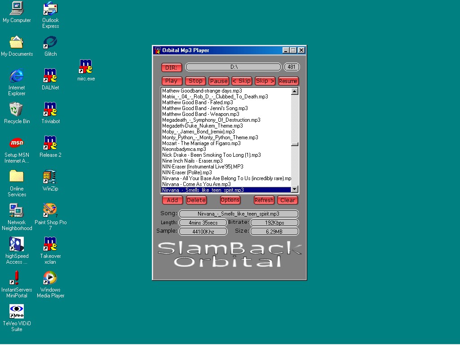This screenshot has height=345, width=460.
Task: Click the playlist scrollbar up arrow
Action: pyautogui.click(x=295, y=91)
